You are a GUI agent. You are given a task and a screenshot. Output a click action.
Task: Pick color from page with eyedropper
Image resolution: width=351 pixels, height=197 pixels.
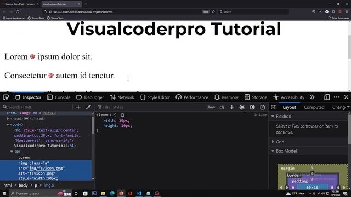tap(88, 107)
